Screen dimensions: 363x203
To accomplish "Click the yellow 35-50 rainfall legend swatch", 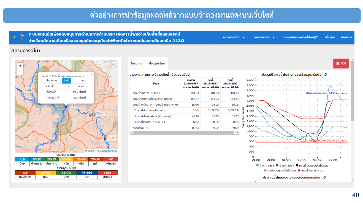I will point(66,159).
